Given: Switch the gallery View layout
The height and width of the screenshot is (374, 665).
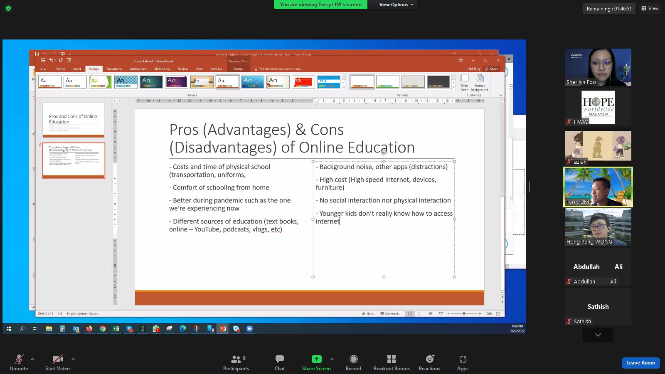Looking at the screenshot, I should (650, 8).
